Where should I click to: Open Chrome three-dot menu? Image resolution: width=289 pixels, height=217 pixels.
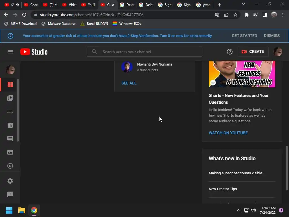pyautogui.click(x=283, y=15)
